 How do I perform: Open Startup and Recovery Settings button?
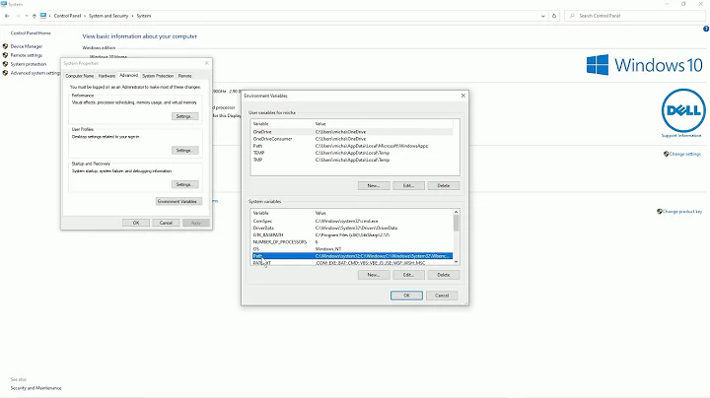[184, 184]
